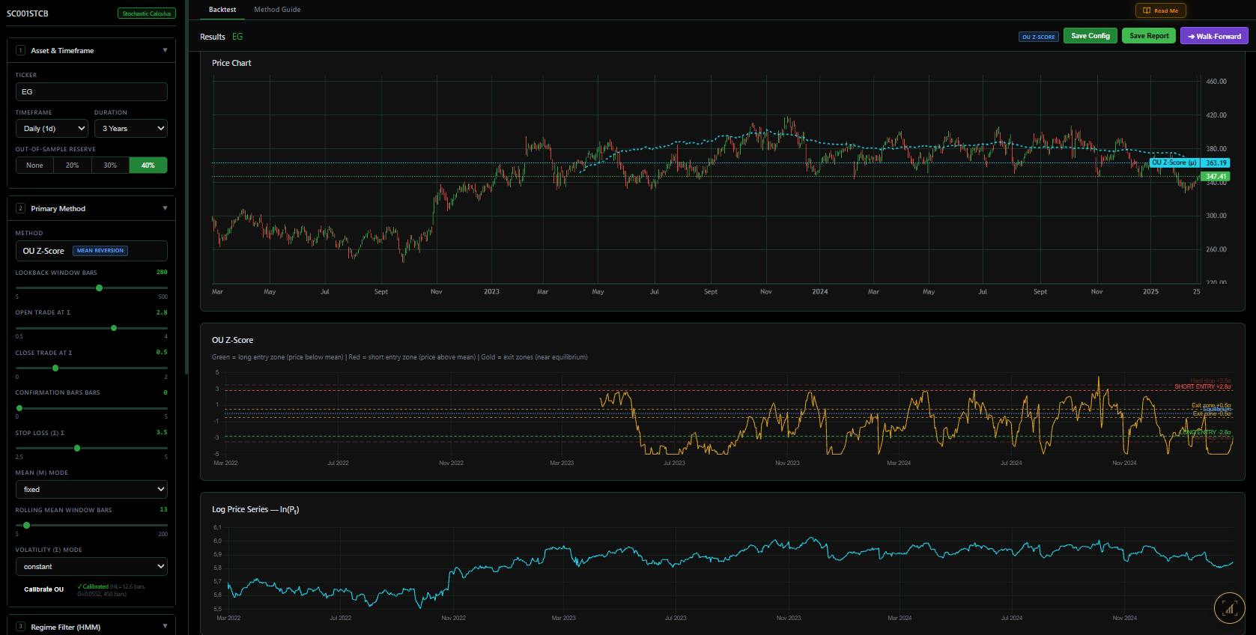The image size is (1256, 635).
Task: Collapse the Asset & Timeframe section
Action: coord(165,50)
